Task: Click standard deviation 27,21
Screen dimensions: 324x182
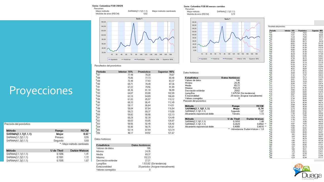Action: [x=147, y=160]
